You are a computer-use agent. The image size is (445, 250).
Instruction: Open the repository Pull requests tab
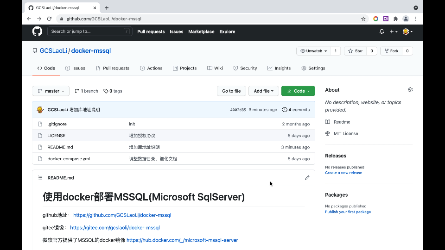(x=112, y=69)
